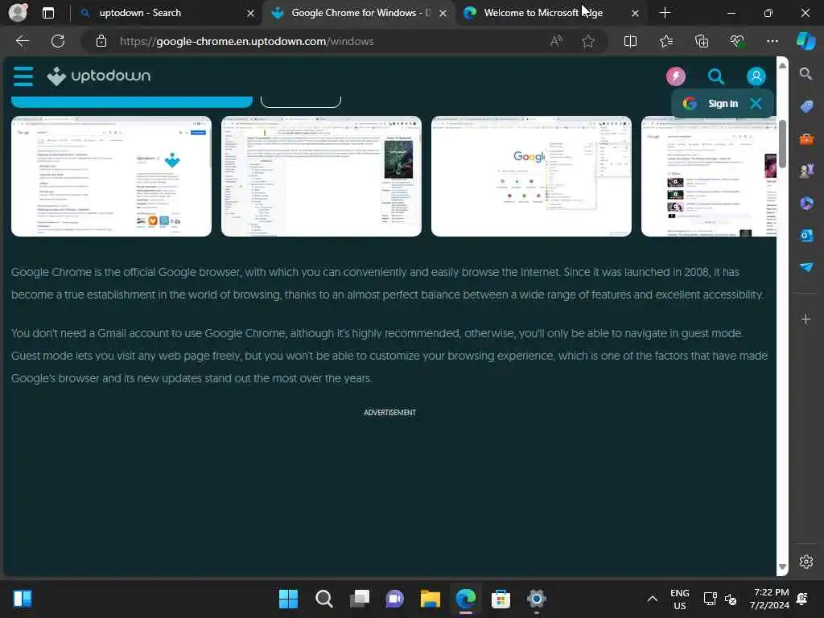Viewport: 824px width, 618px height.
Task: Open the uptodown hamburger menu
Action: 23,76
